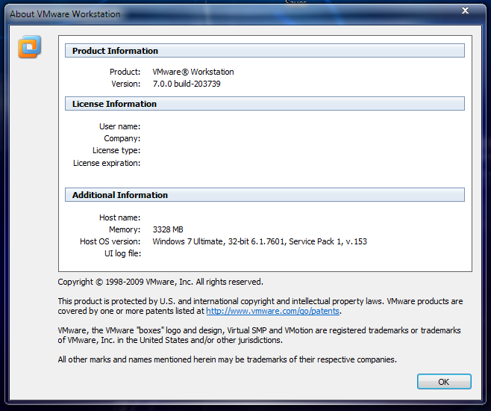Click the OK button
The height and width of the screenshot is (411, 491).
coord(444,382)
